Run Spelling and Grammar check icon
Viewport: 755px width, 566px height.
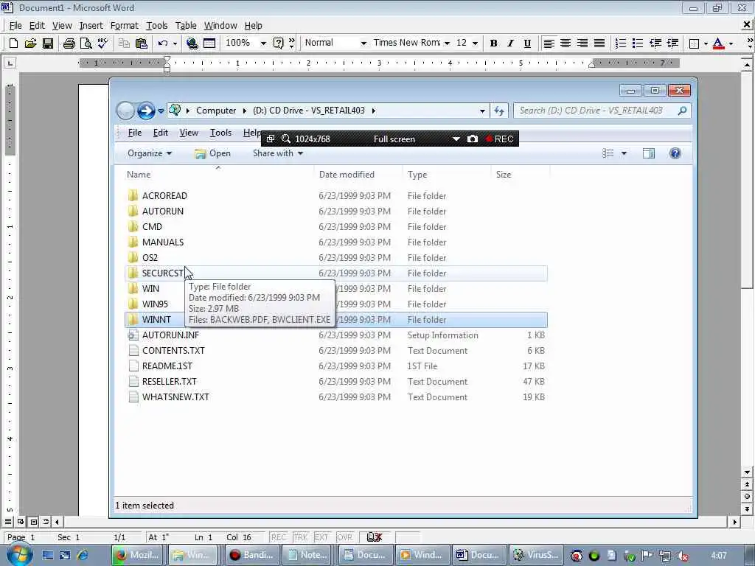102,43
